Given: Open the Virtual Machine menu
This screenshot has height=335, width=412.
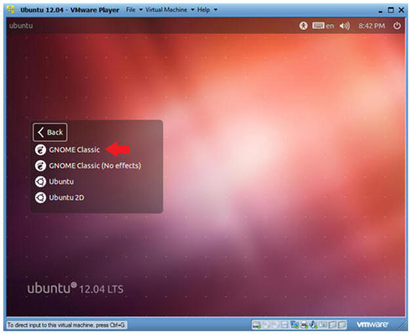Looking at the screenshot, I should tap(166, 10).
